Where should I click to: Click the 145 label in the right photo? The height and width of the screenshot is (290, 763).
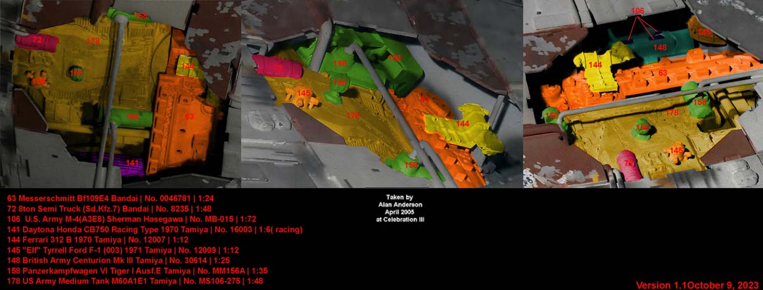point(677,150)
